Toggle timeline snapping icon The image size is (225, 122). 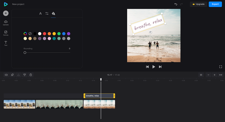pyautogui.click(x=201, y=75)
